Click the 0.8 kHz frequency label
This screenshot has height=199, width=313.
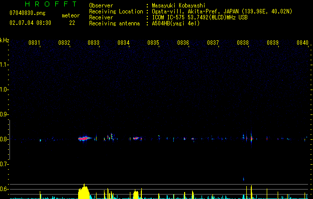coord(4,139)
